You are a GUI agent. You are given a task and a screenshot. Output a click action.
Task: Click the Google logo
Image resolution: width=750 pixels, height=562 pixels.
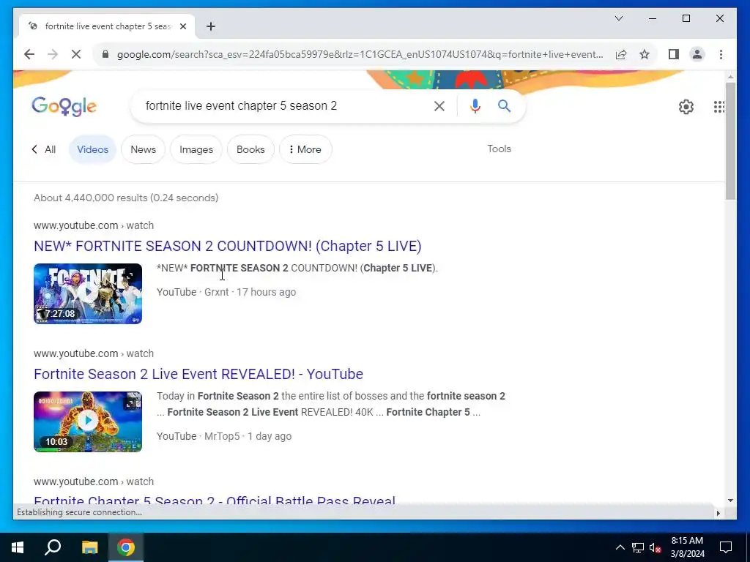pyautogui.click(x=64, y=106)
